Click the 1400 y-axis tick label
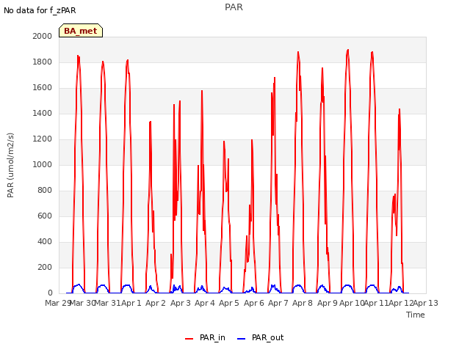Viewport: 470px width, 352px height. (43, 113)
